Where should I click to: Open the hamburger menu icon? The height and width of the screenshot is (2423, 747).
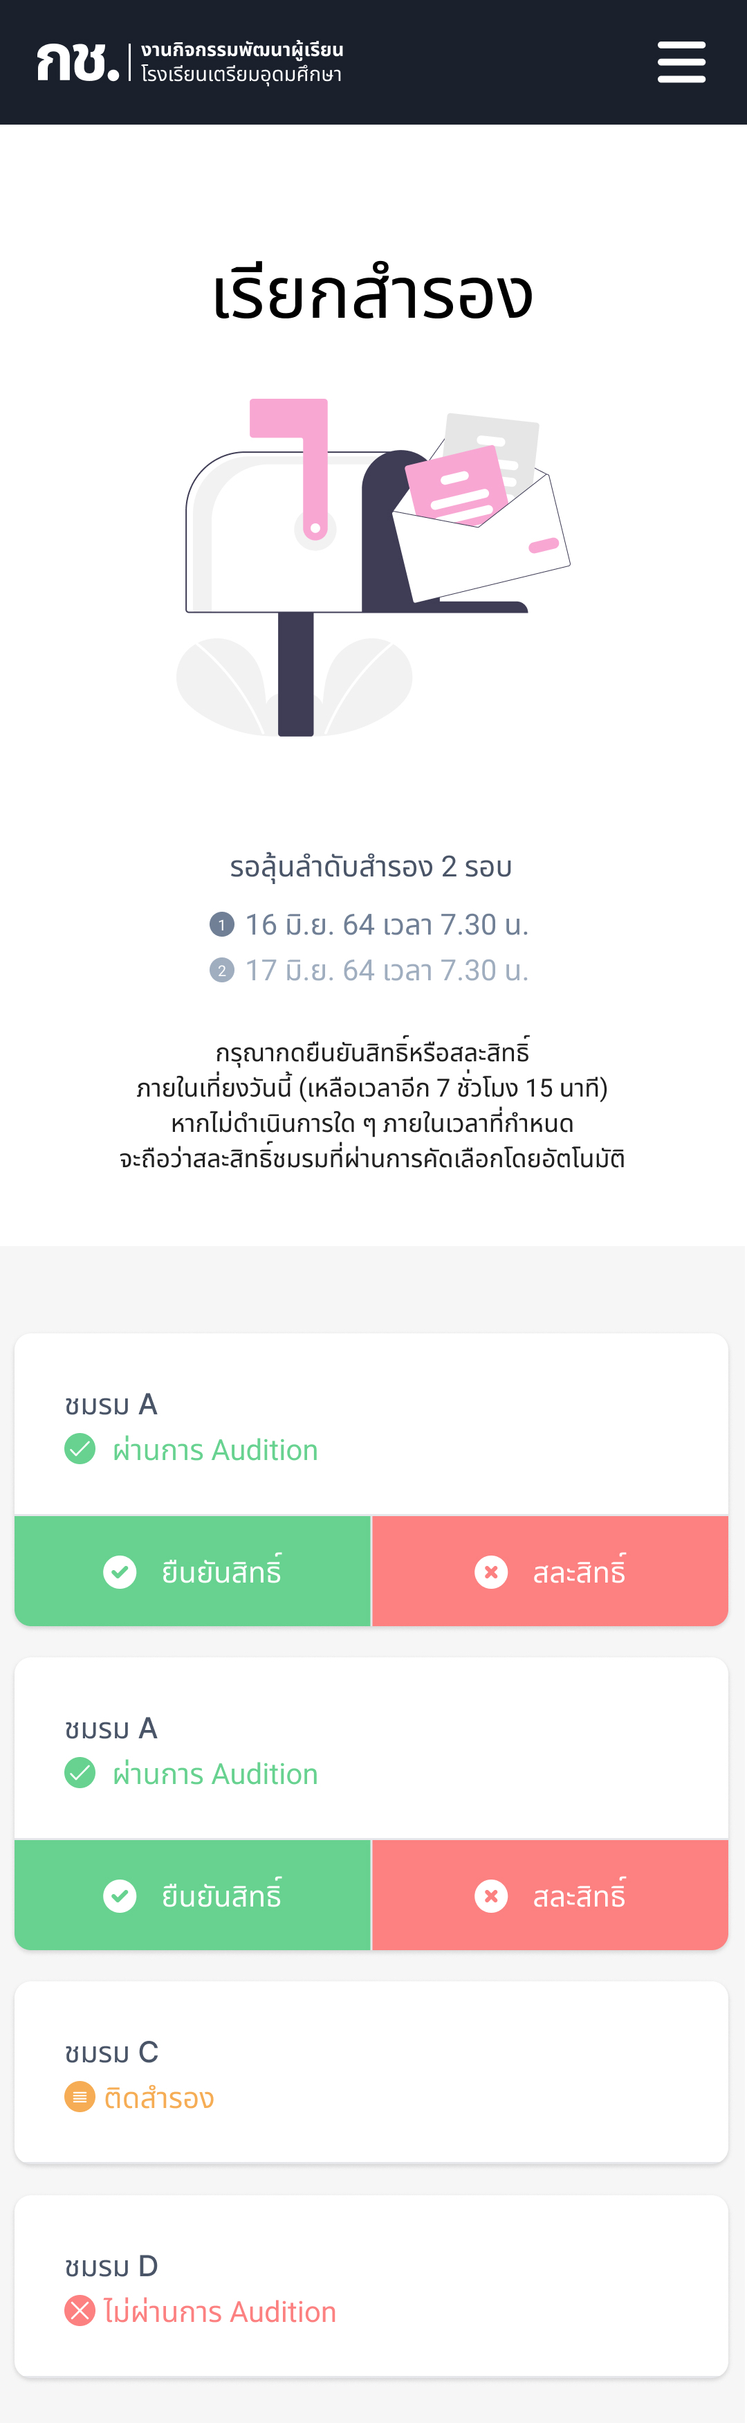[681, 62]
